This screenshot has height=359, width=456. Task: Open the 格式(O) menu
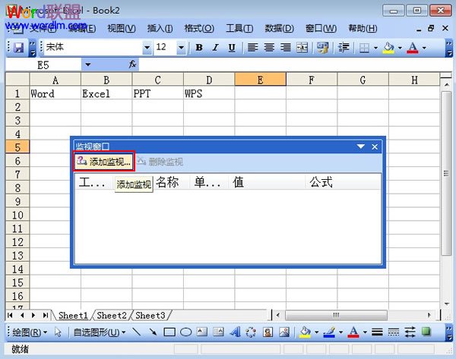pyautogui.click(x=199, y=29)
